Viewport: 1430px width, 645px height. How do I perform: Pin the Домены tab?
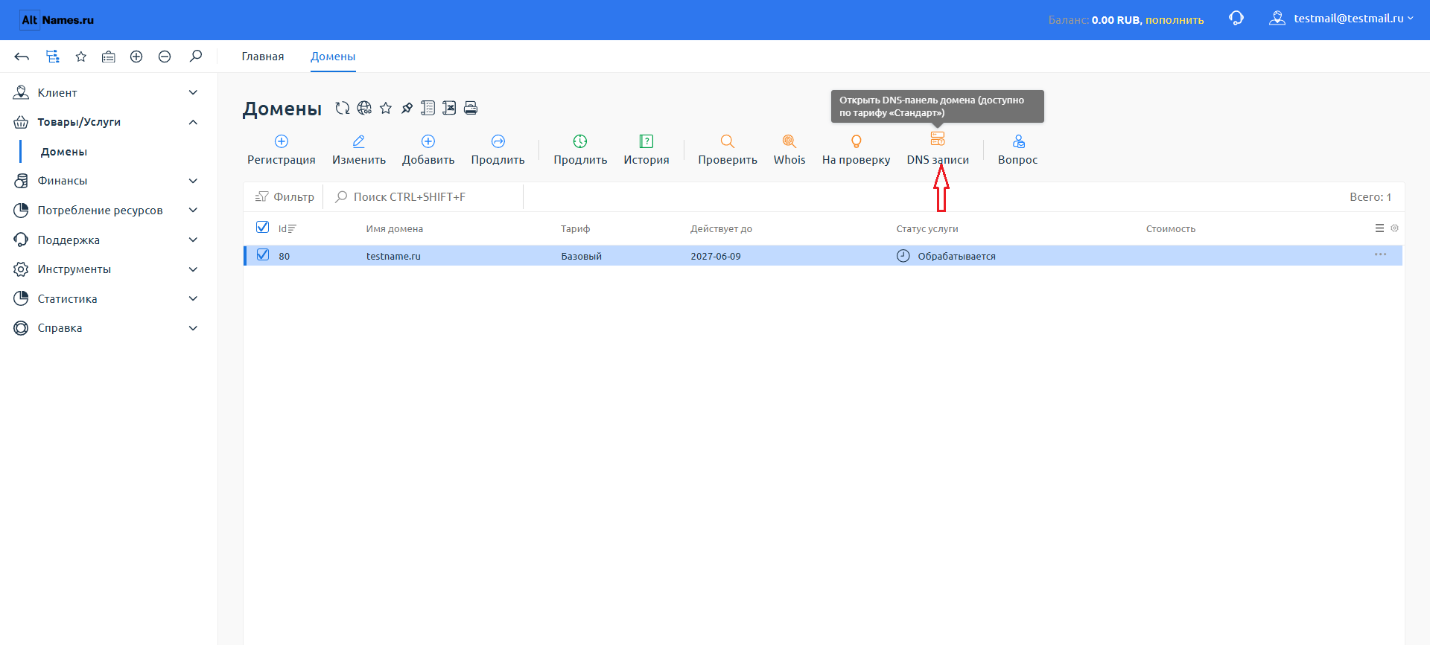[407, 108]
